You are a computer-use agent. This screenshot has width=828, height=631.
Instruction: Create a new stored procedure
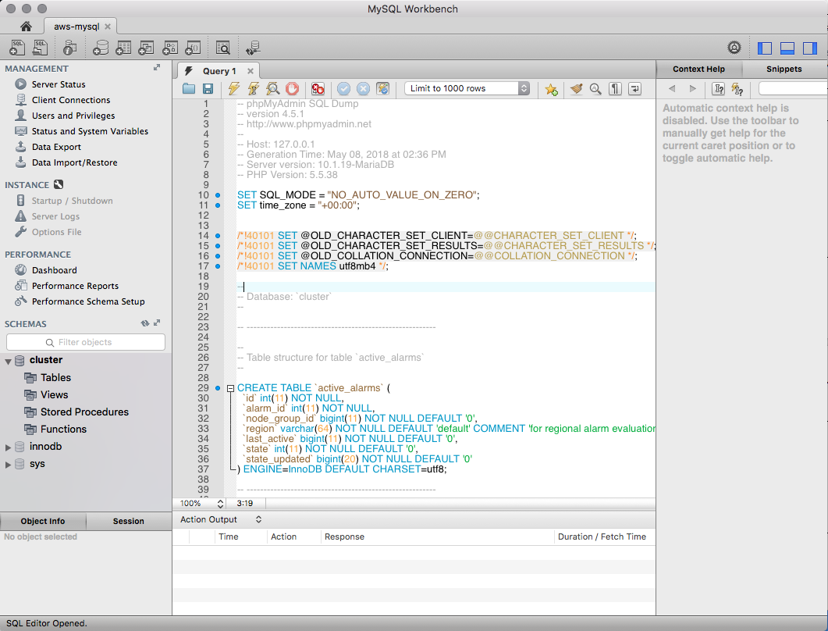170,48
